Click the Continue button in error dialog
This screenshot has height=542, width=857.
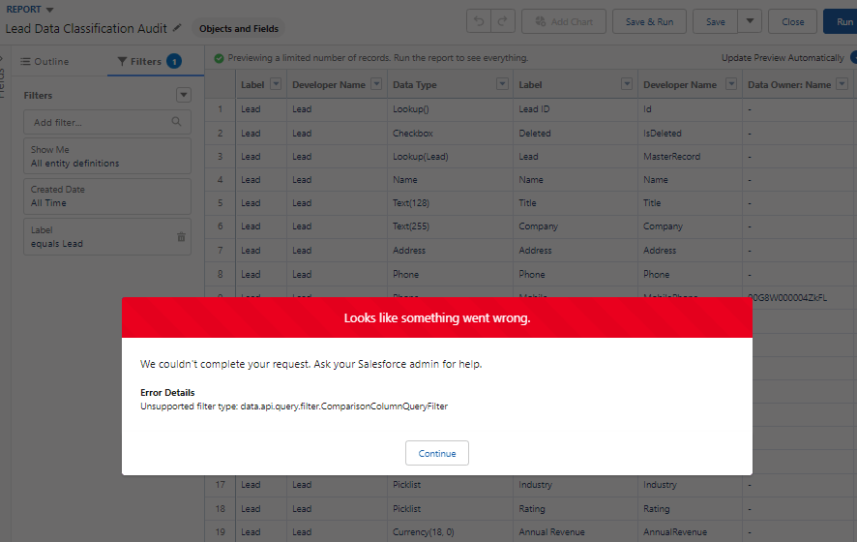coord(437,453)
